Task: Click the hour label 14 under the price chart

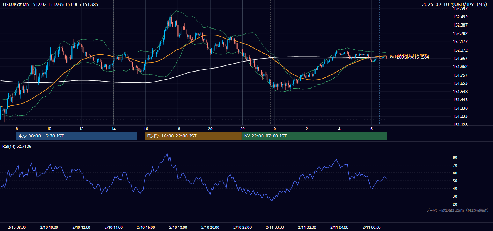Action: pyautogui.click(x=113, y=129)
